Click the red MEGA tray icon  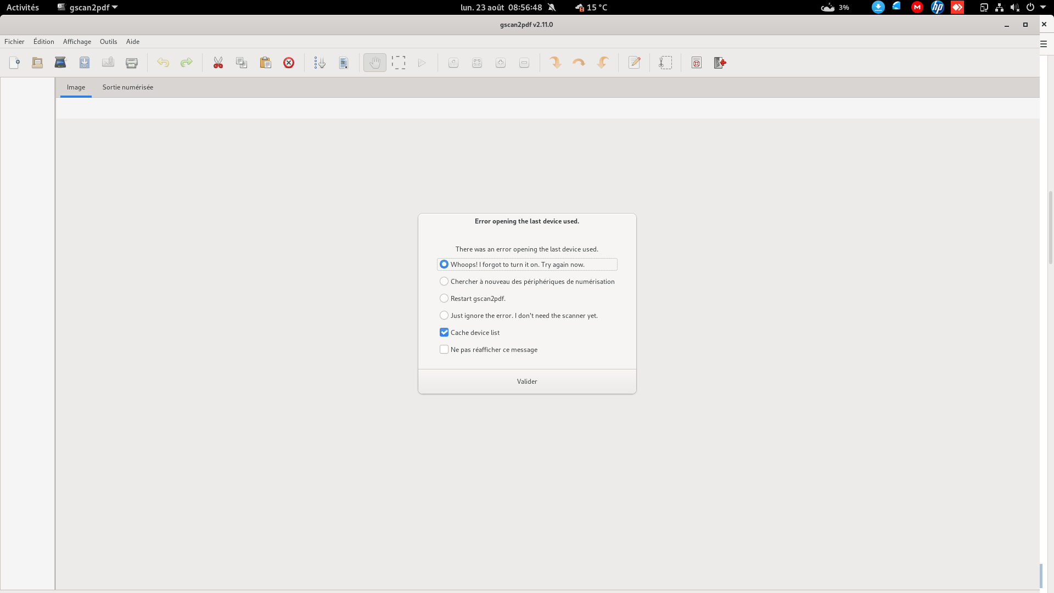917,7
